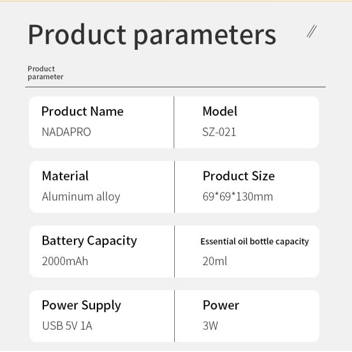
Task: Select the 69*69*130mm size value
Action: pyautogui.click(x=238, y=197)
